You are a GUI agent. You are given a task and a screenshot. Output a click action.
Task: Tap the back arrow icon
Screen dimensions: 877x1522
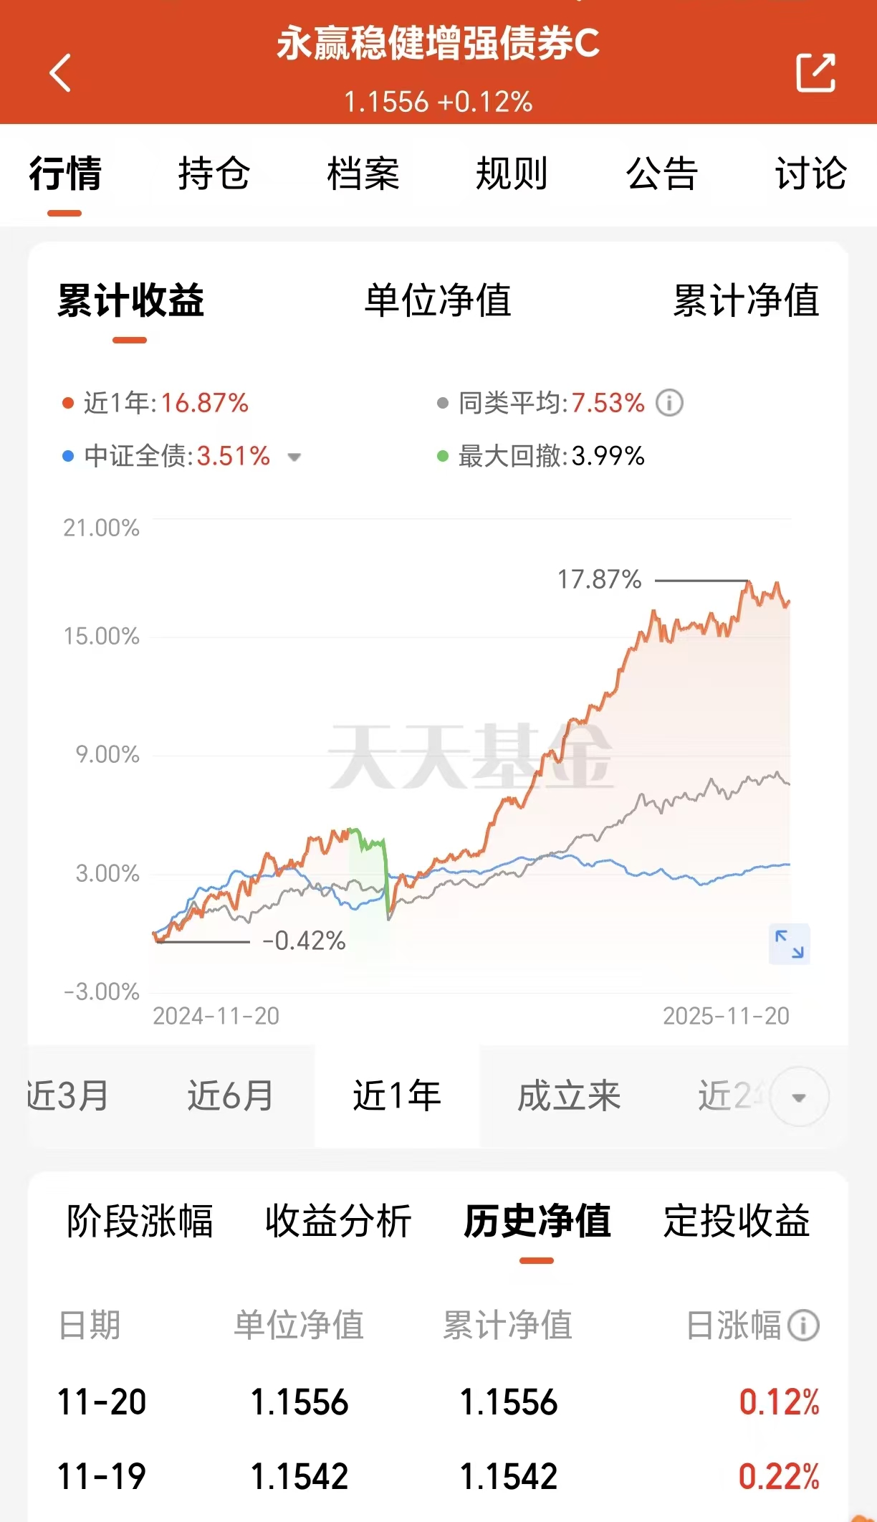[x=61, y=72]
